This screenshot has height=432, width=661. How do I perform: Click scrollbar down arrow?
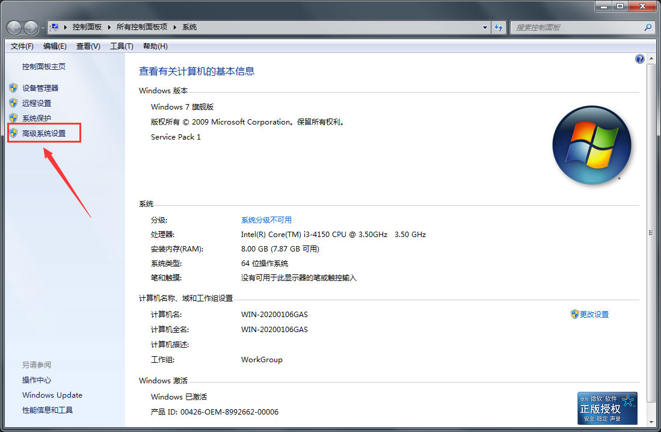point(651,421)
